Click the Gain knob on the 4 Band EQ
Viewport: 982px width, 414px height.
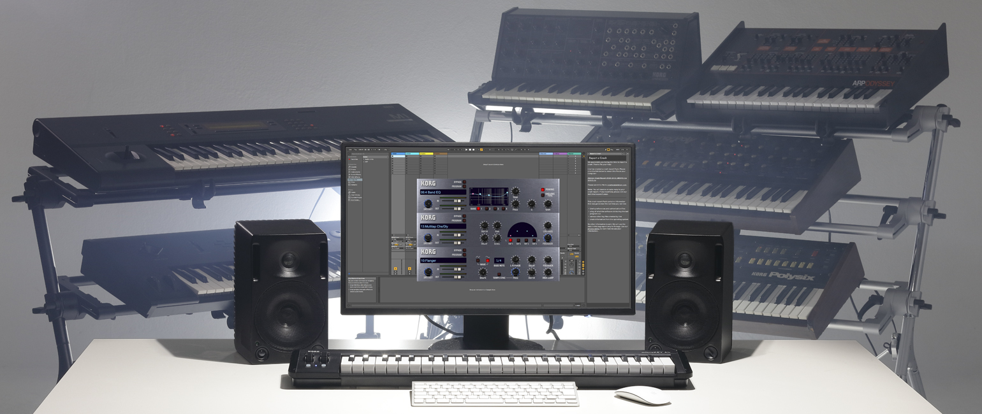pos(547,204)
